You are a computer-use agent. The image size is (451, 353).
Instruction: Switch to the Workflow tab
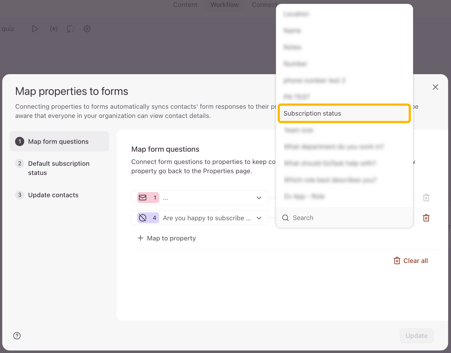pyautogui.click(x=224, y=5)
